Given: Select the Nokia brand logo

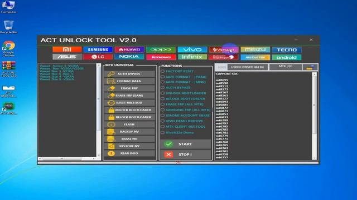Looking at the screenshot, I should click(129, 57).
